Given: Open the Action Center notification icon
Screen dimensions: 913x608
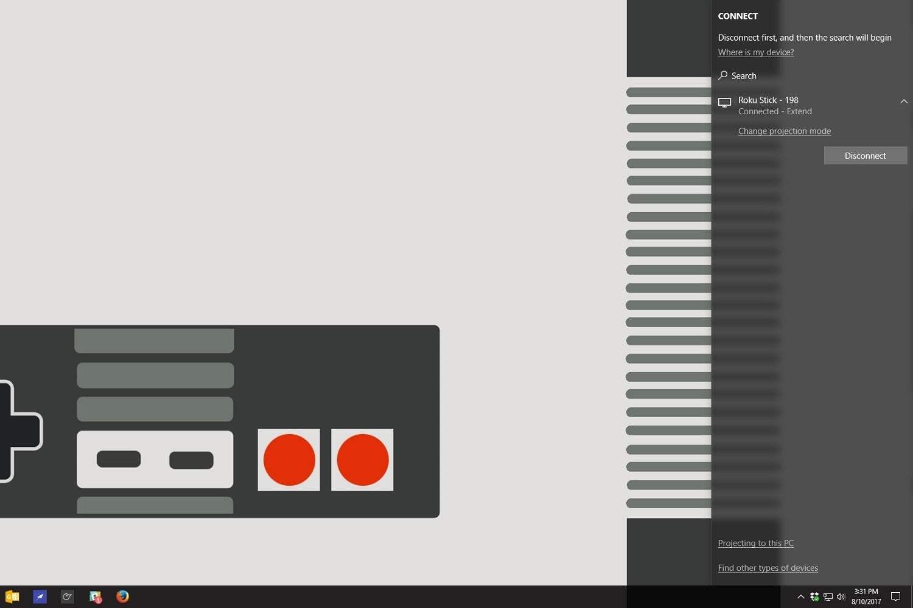Looking at the screenshot, I should 895,596.
